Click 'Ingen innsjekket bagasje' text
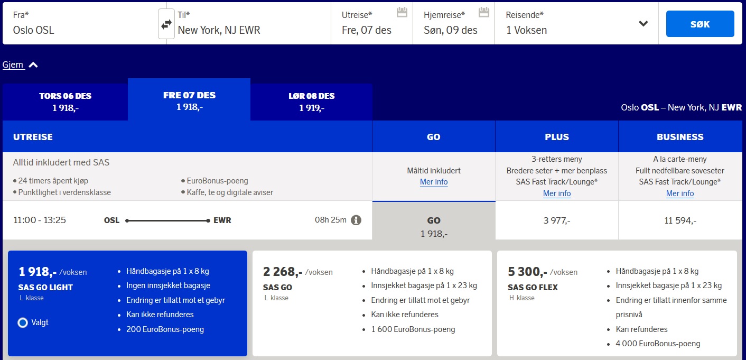The height and width of the screenshot is (360, 746). click(168, 285)
